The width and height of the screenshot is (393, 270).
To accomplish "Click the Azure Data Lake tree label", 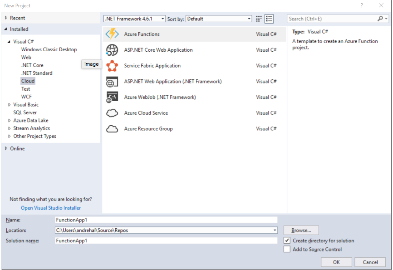I will click(x=31, y=120).
